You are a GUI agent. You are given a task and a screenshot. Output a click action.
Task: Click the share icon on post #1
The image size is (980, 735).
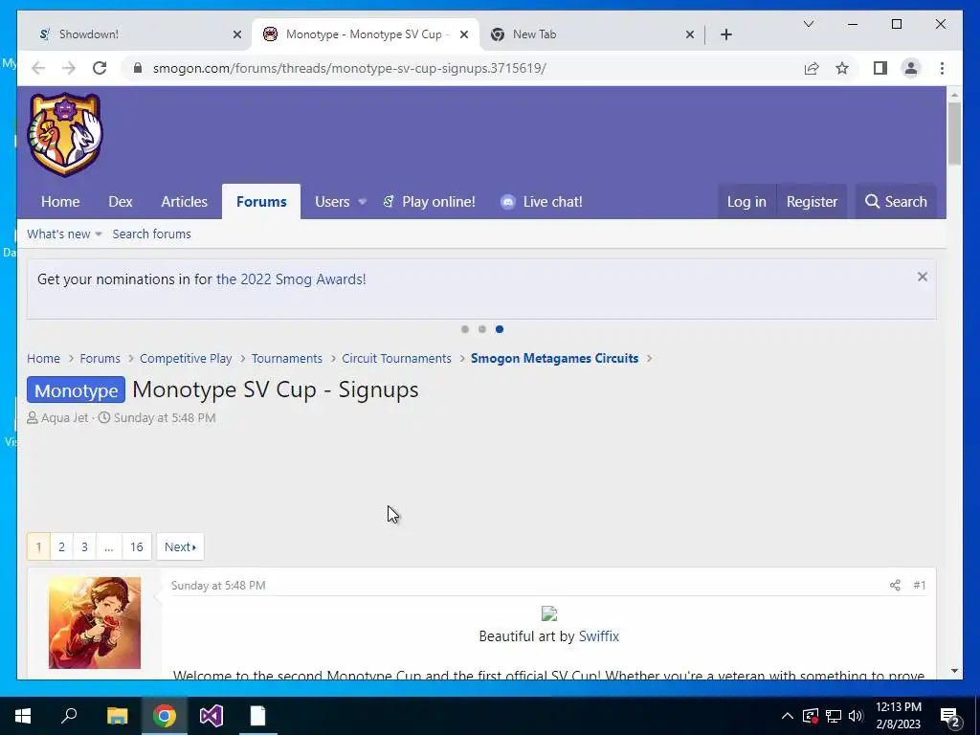pyautogui.click(x=895, y=585)
